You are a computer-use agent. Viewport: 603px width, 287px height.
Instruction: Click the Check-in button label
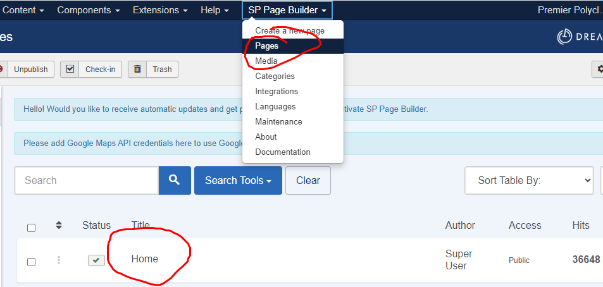coord(101,70)
